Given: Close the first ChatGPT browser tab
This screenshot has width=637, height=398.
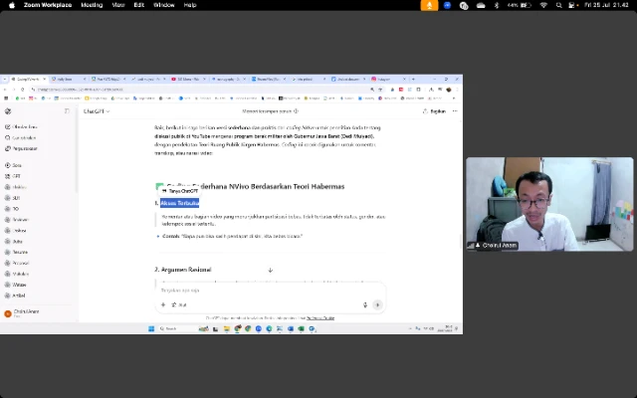Looking at the screenshot, I should point(44,80).
